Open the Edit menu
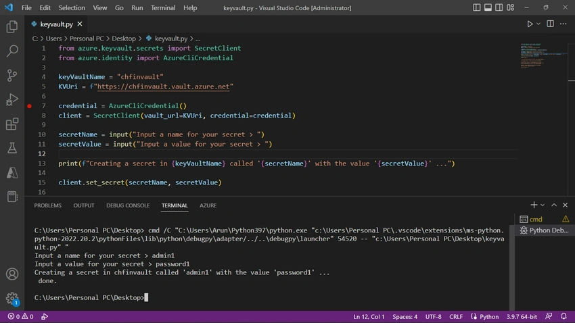This screenshot has height=323, width=575. [45, 7]
